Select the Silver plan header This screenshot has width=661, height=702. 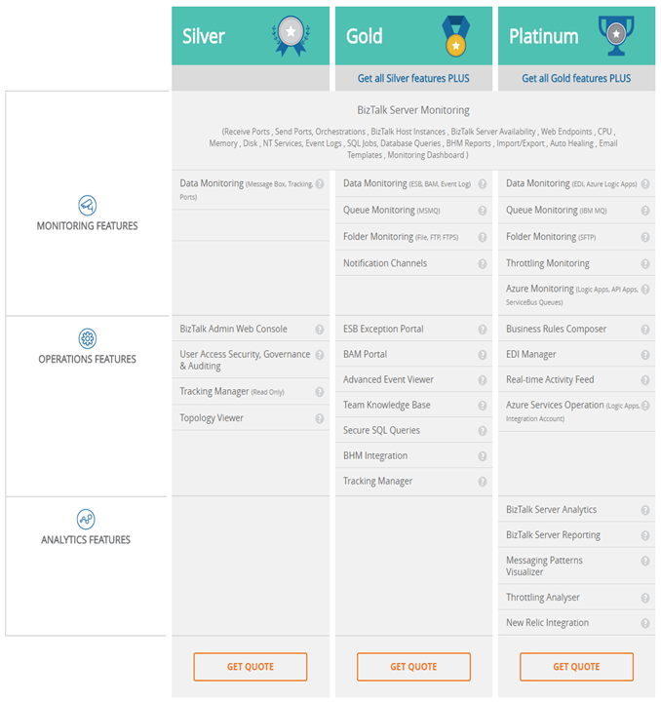tap(251, 36)
